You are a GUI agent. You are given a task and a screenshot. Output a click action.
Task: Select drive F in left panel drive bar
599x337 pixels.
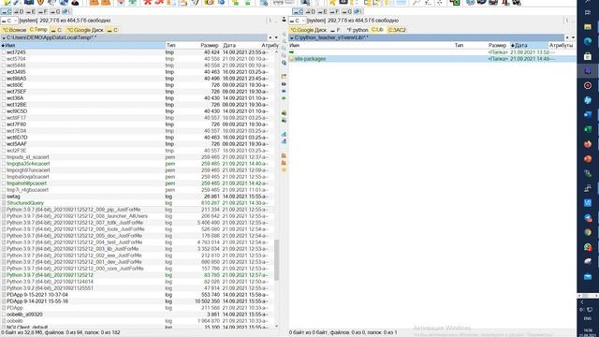point(43,12)
